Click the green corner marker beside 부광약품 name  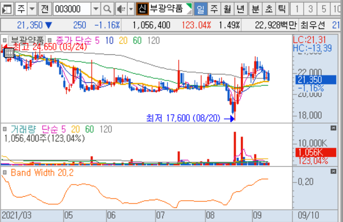click(x=190, y=6)
